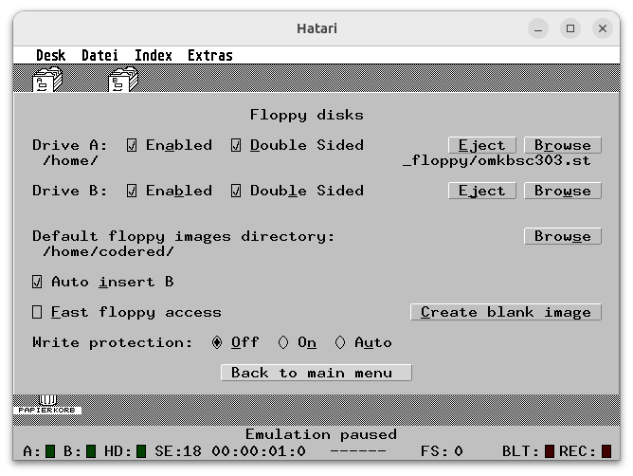633x476 pixels.
Task: Click the REC red indicator LED
Action: (606, 451)
